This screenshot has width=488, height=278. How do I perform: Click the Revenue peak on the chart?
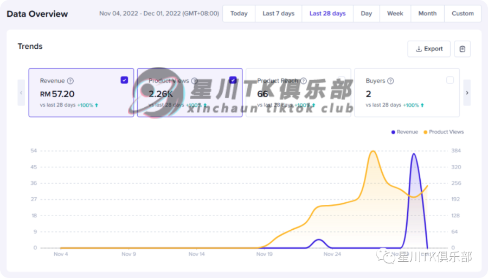414,154
